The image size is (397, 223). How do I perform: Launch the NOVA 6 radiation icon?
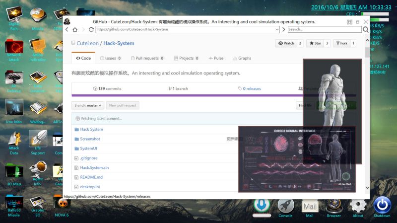(x=62, y=206)
